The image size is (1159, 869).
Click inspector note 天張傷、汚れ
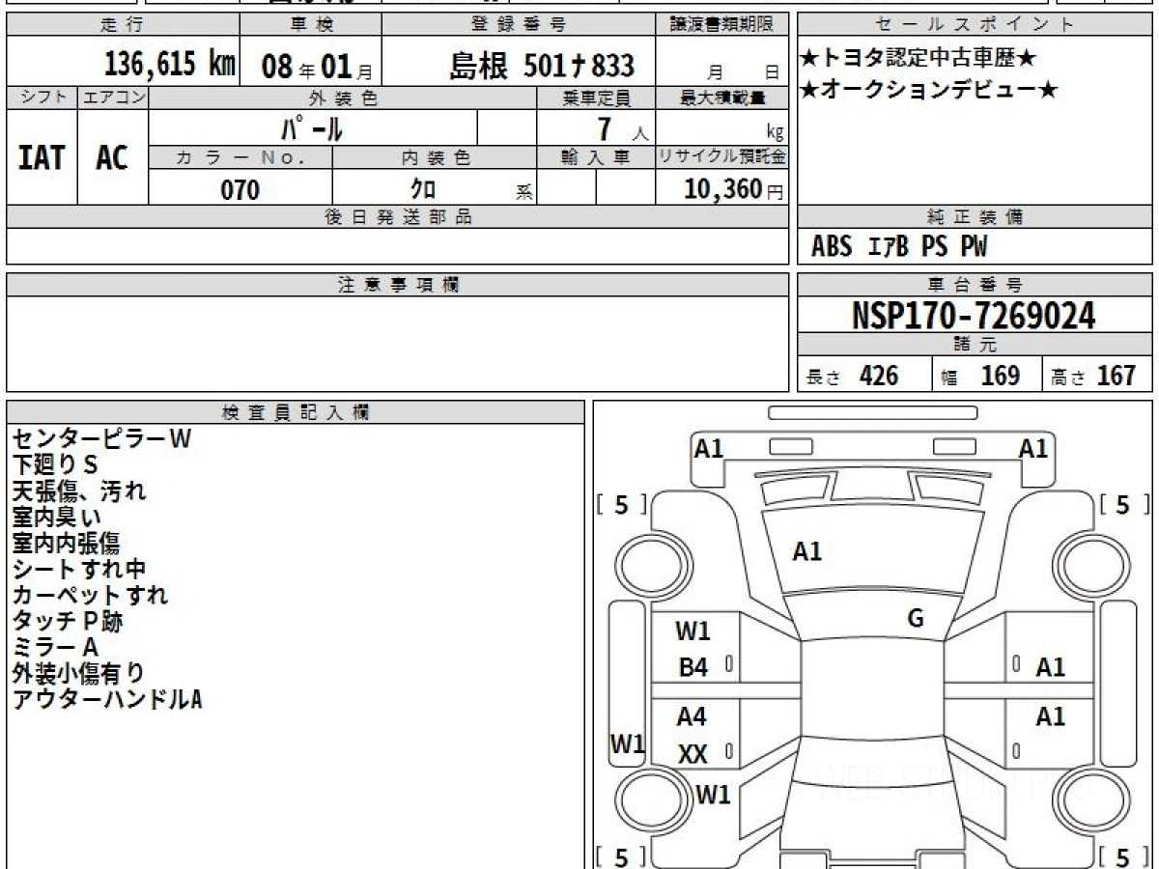(x=78, y=491)
